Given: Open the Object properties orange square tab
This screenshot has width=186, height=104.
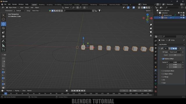Looking at the screenshot, I should click(156, 67).
